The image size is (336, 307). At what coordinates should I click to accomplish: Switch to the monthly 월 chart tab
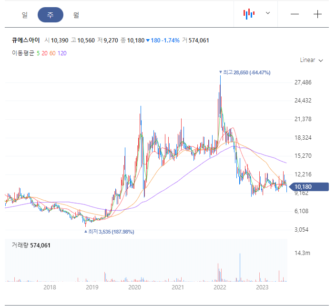click(76, 15)
